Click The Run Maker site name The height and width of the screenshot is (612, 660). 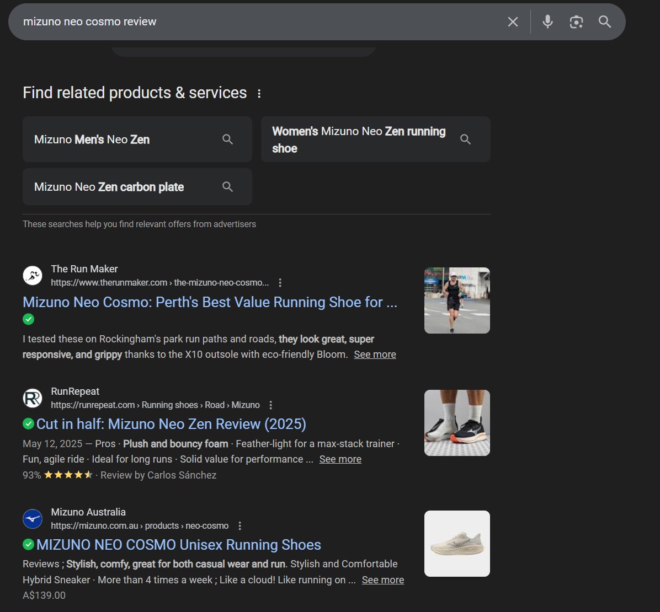pos(84,269)
